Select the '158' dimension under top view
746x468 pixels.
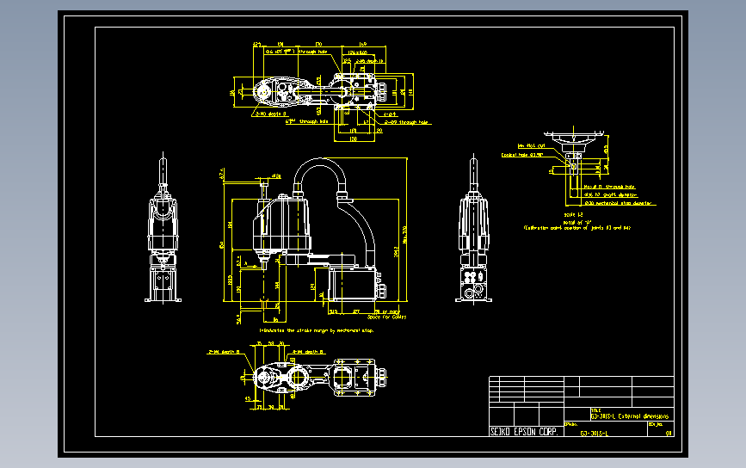click(353, 139)
